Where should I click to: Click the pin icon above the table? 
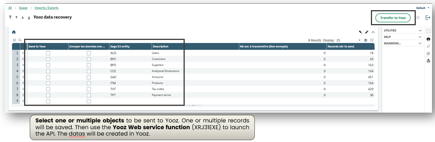click(x=360, y=32)
